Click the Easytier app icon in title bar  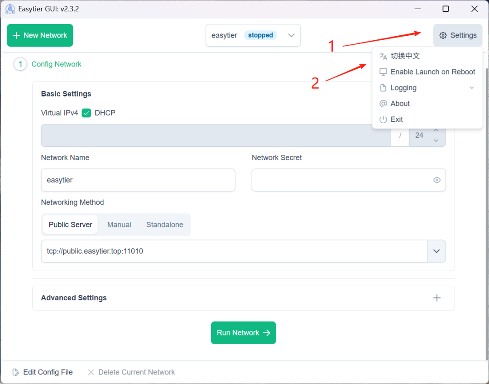[10, 9]
